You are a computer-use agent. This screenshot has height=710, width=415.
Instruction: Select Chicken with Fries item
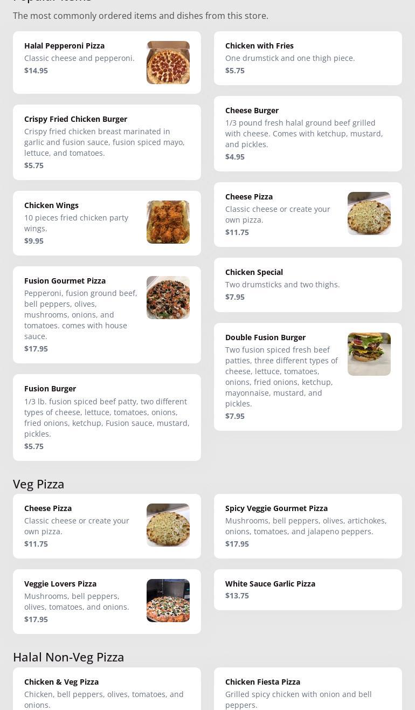point(308,58)
